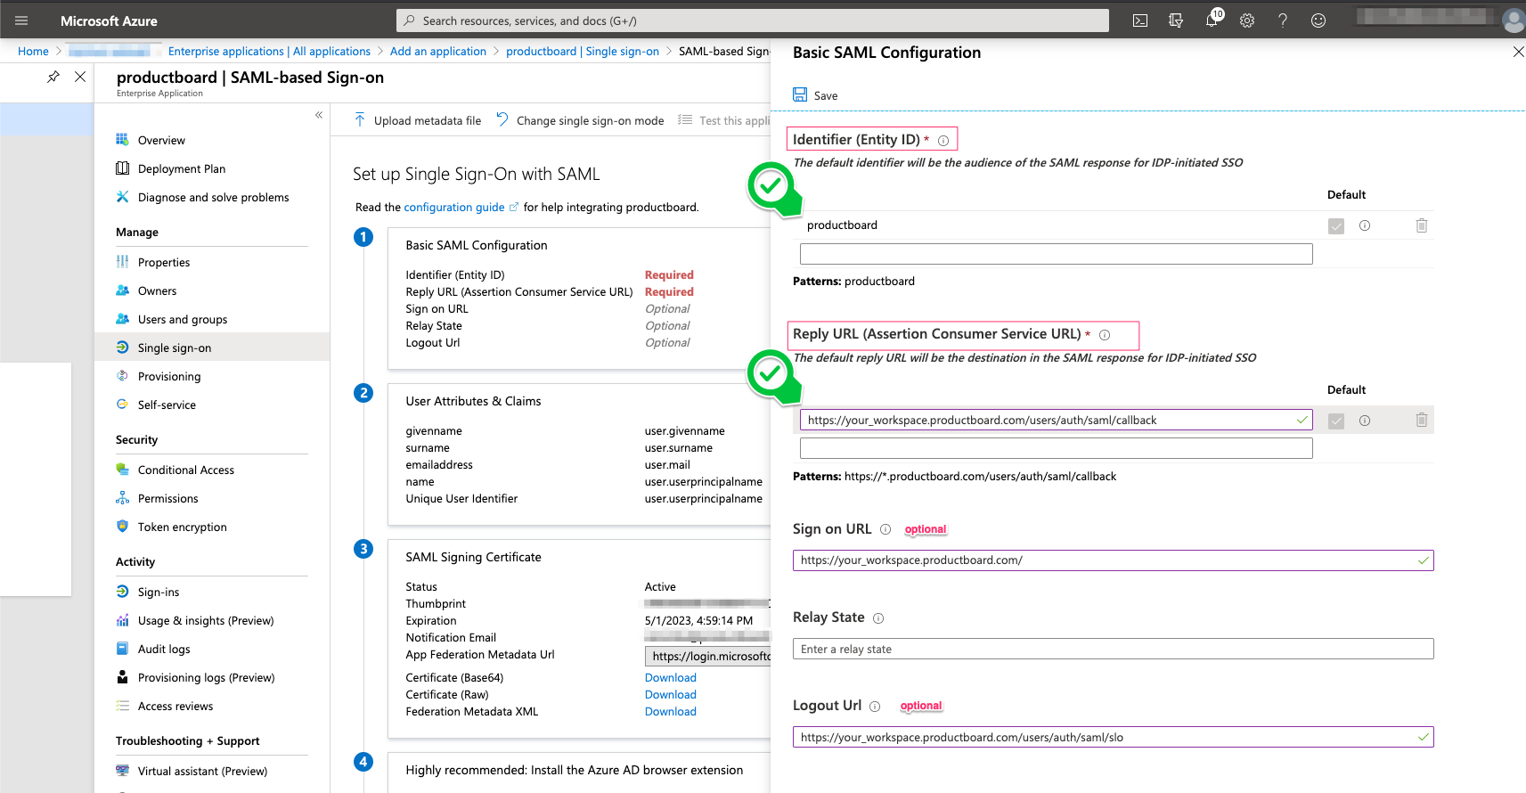Toggle the Default checkbox for Reply URL
Screen dimensions: 1526x793
point(1335,421)
